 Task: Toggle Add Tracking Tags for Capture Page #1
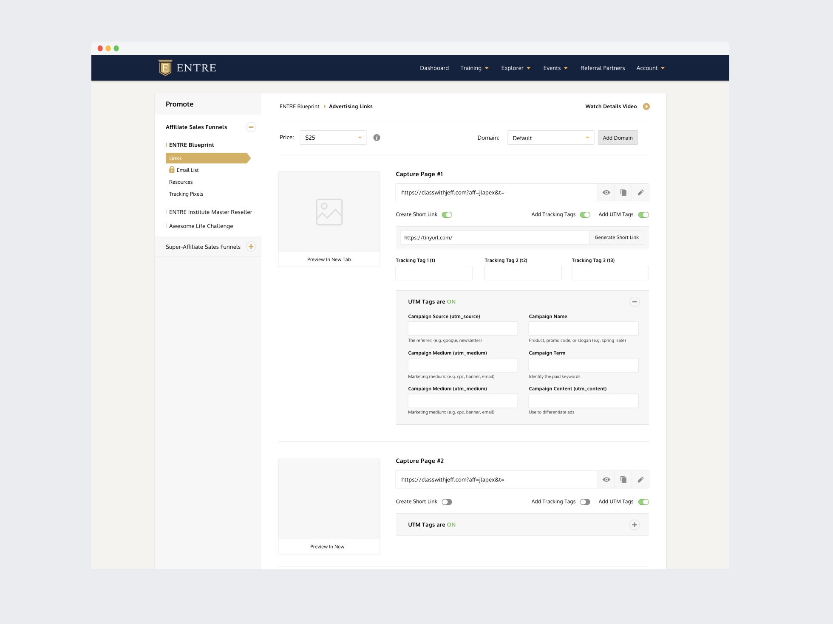(585, 215)
